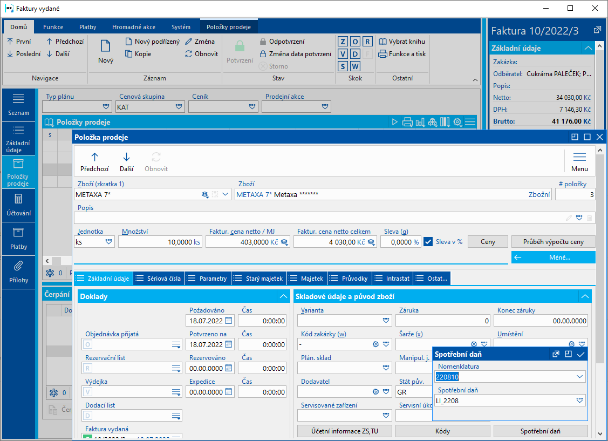Click Nový podřízený in ribbon

(152, 42)
